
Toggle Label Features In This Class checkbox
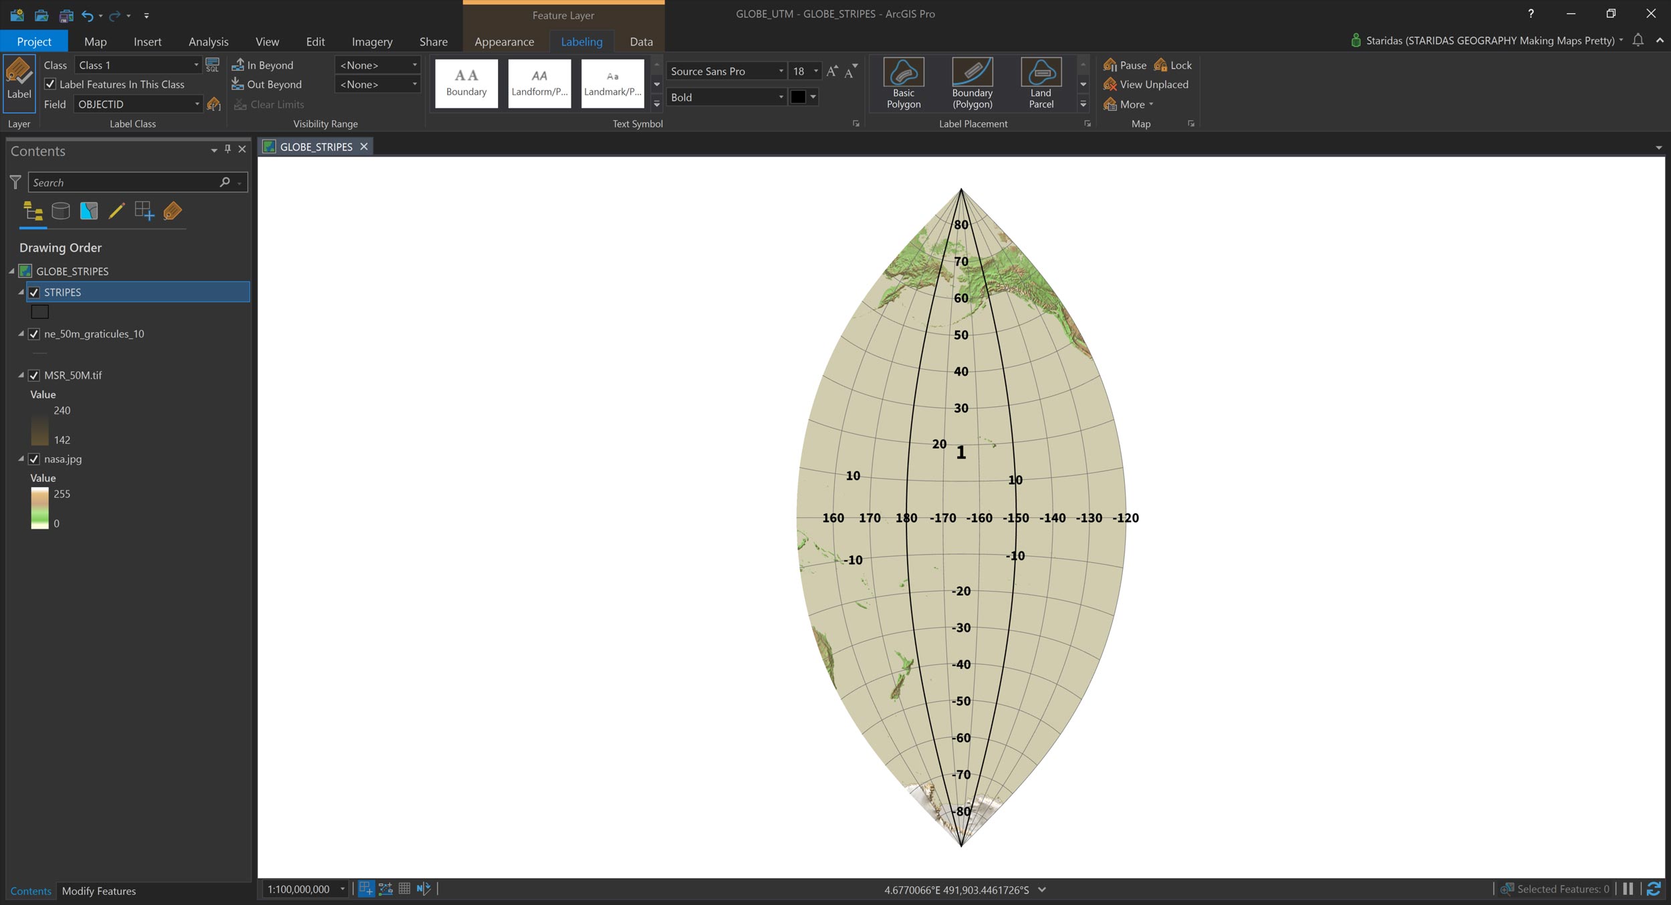[50, 84]
